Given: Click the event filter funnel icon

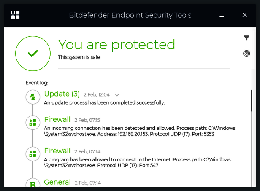Looking at the screenshot, I should click(x=247, y=38).
